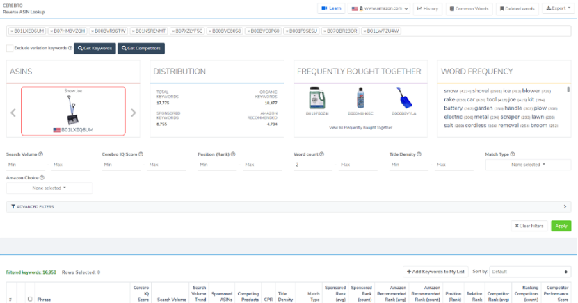Open the Common Words list

[x=469, y=8]
